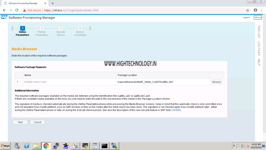Open the HELP side panel
Image resolution: width=266 pixels, height=150 pixels.
coord(259,62)
